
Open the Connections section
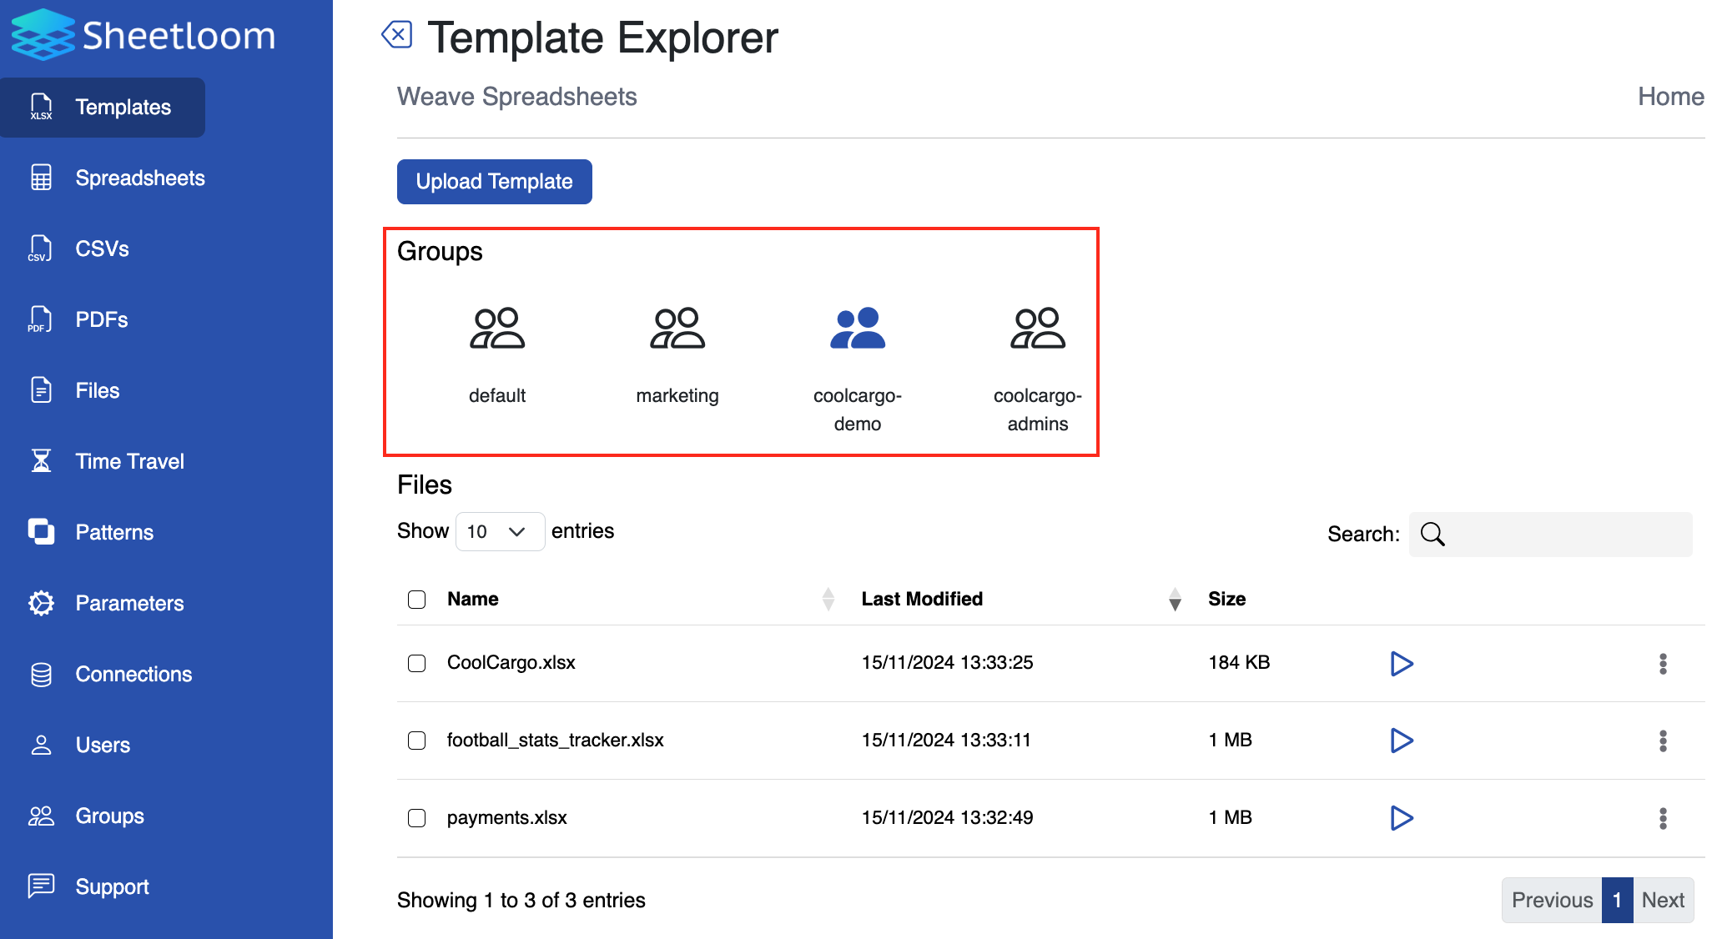(x=133, y=673)
